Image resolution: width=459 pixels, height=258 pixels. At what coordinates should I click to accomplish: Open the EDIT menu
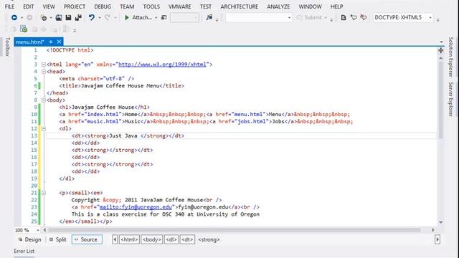tap(29, 6)
